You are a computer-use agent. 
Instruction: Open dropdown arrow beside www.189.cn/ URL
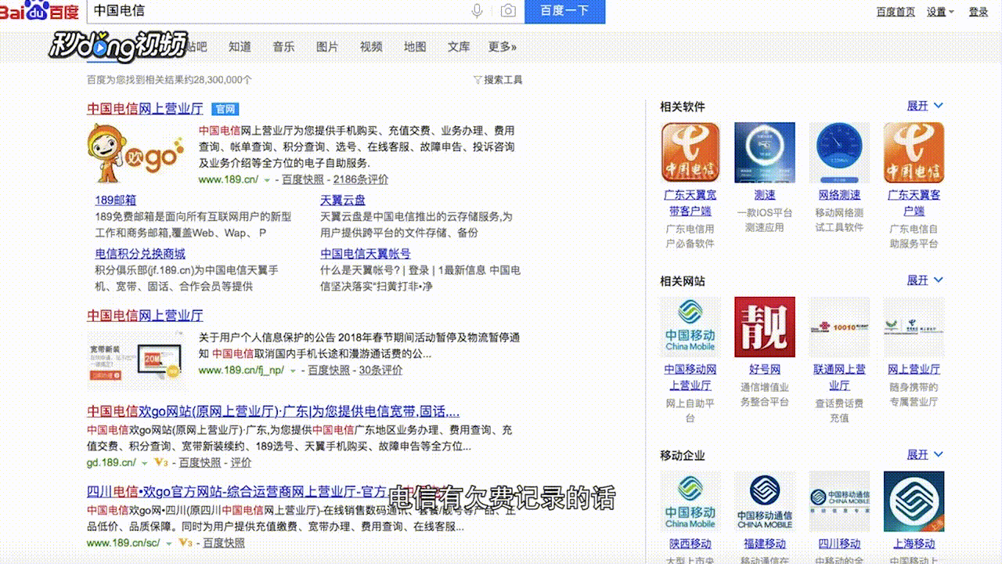click(267, 180)
